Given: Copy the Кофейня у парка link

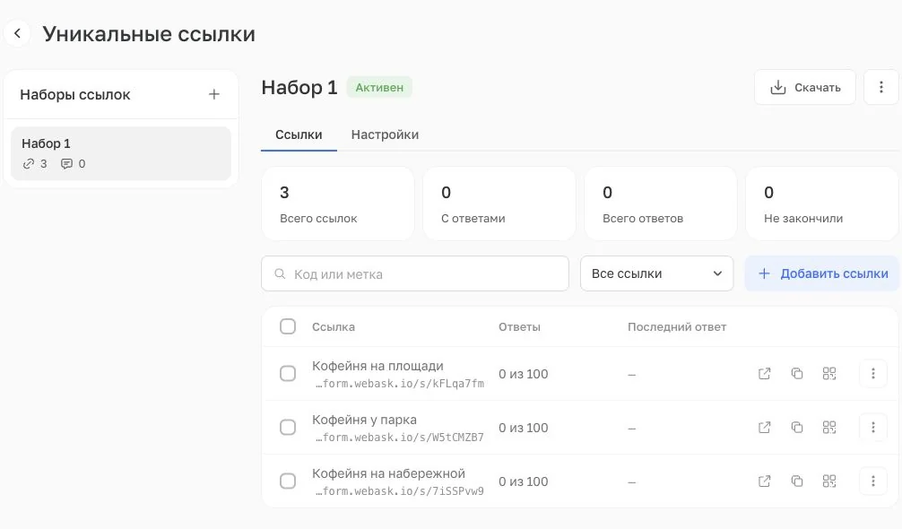Looking at the screenshot, I should tap(797, 427).
